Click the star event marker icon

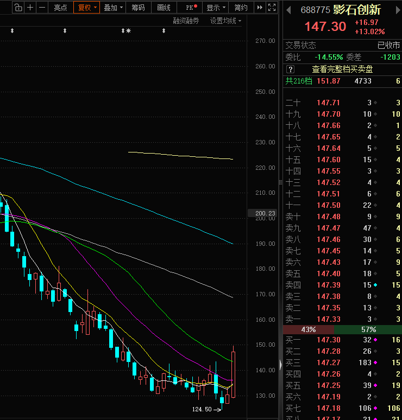coord(128,30)
